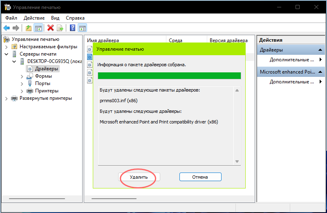Open the Действие menu

coord(34,18)
